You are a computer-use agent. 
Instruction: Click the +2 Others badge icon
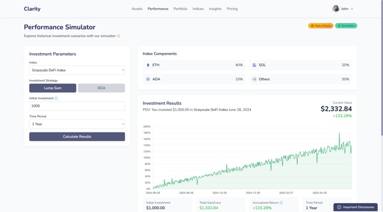click(254, 79)
